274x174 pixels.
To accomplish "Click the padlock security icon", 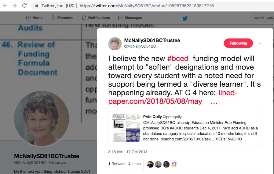I will coord(37,6).
